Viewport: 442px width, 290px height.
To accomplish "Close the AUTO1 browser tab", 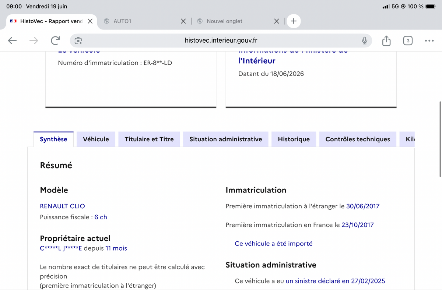I will click(x=183, y=21).
